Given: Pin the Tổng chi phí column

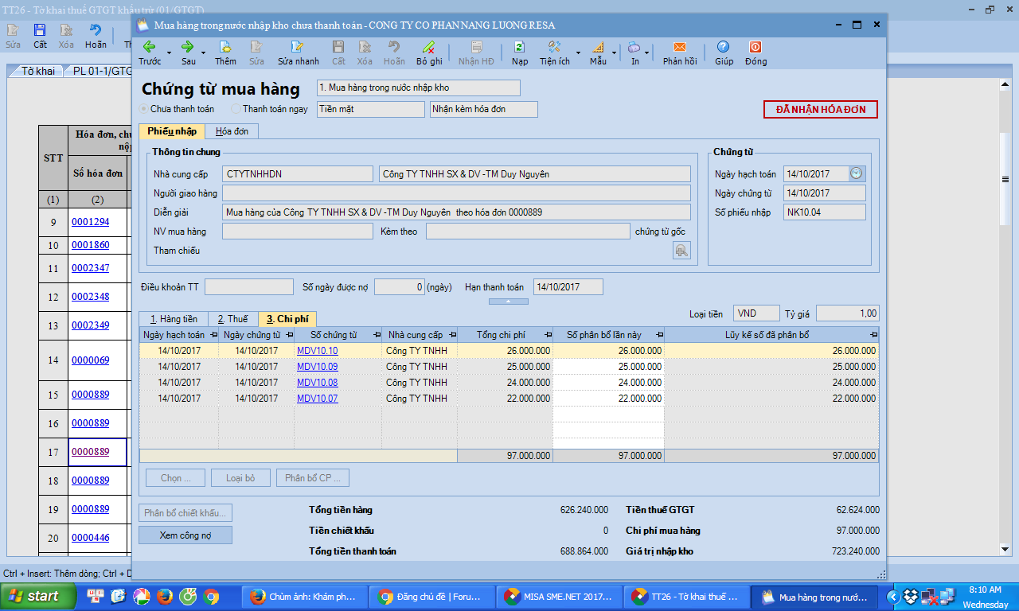Looking at the screenshot, I should [549, 335].
